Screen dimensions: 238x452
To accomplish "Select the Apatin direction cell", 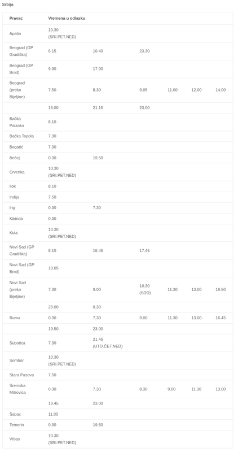I will 15,33.
